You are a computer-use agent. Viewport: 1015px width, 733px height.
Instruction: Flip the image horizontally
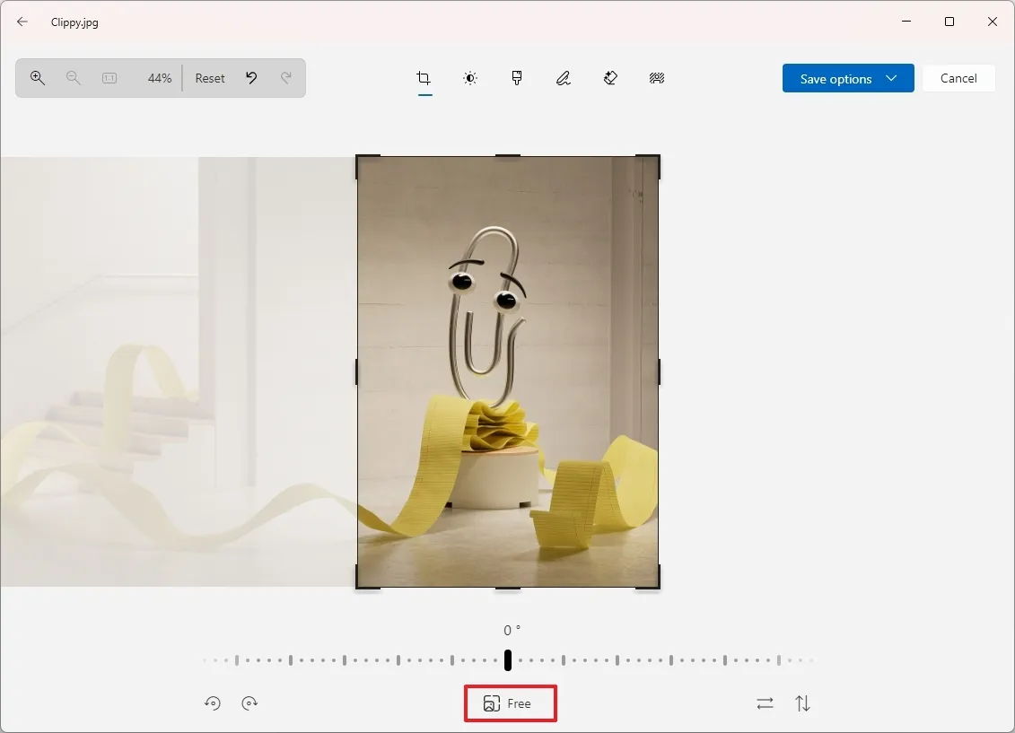click(x=765, y=703)
